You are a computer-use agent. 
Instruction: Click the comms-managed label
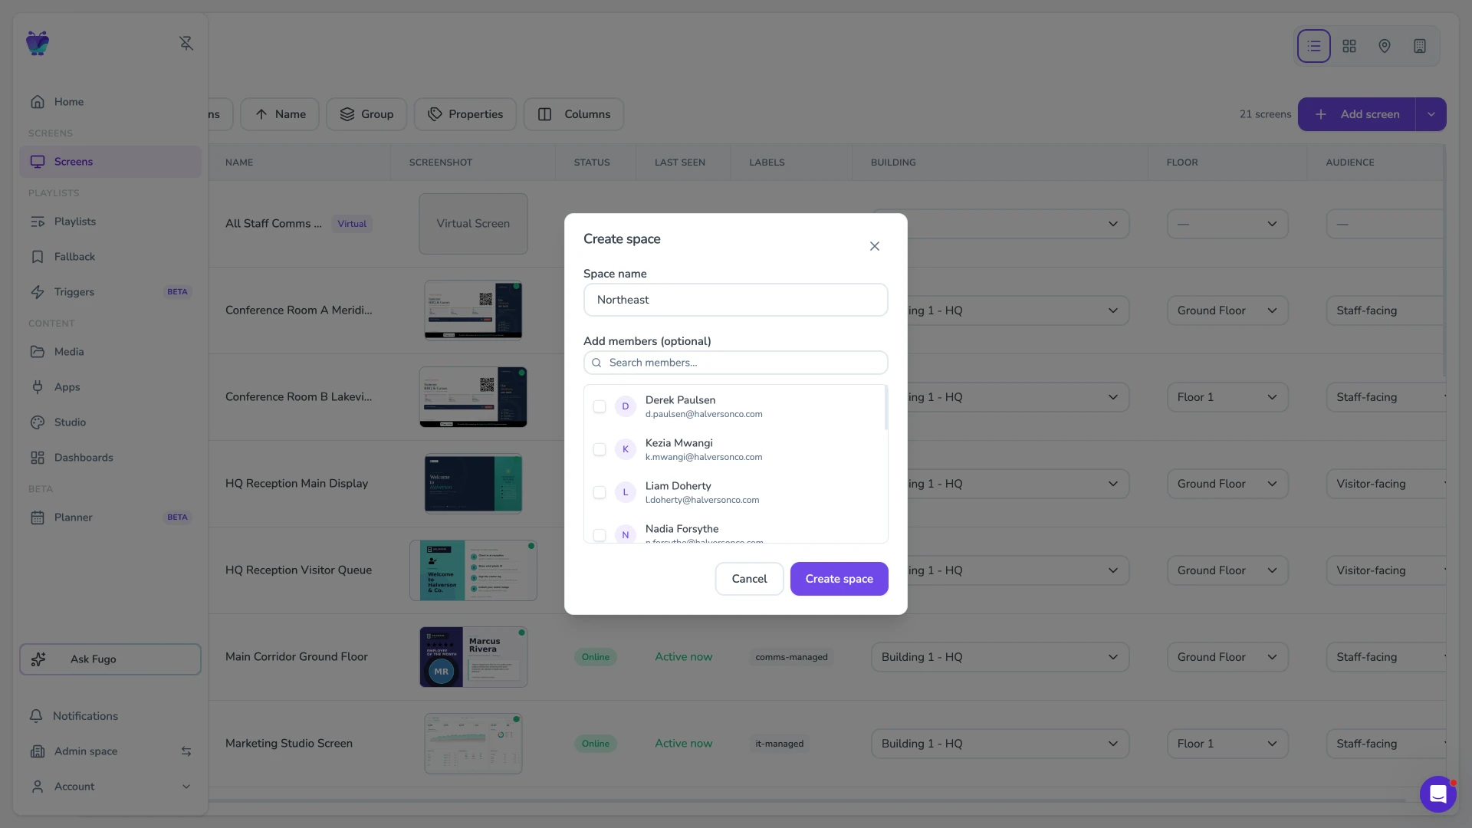[791, 657]
